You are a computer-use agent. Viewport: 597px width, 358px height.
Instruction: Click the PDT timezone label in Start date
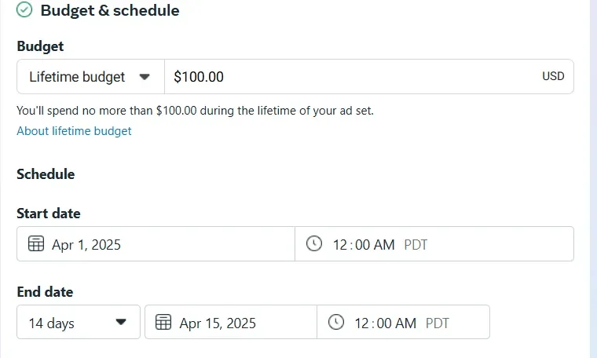tap(416, 245)
